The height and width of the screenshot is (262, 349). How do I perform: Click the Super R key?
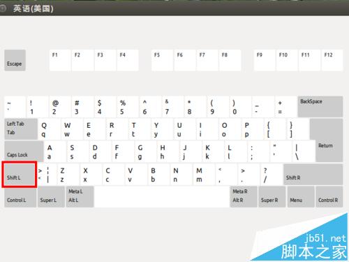point(272,196)
